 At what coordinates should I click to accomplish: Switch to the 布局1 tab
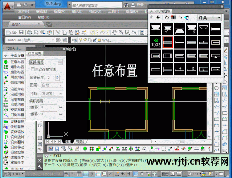tap(80, 141)
